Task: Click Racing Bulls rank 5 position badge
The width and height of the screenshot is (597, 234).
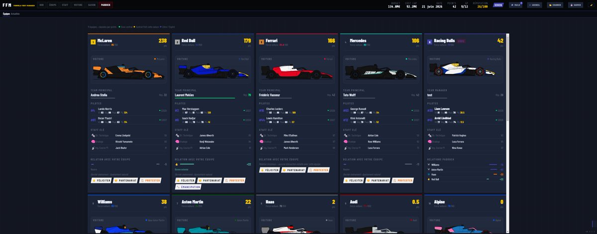Action: [x=429, y=42]
